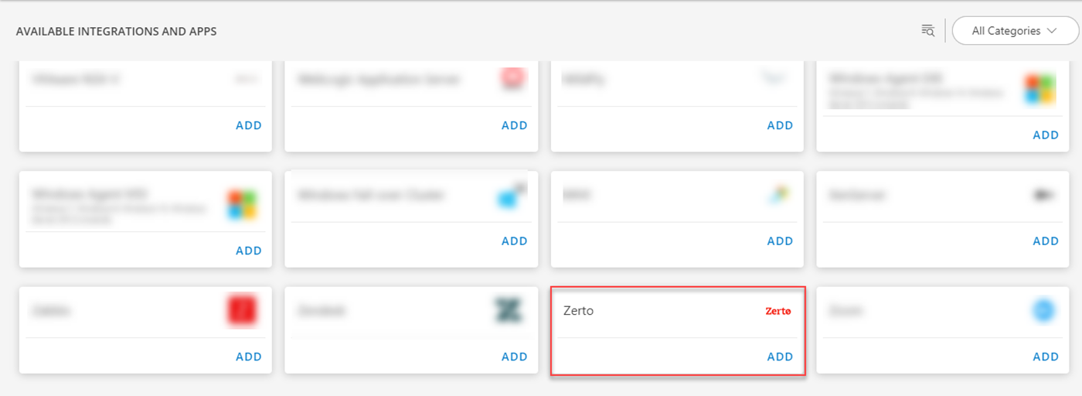1082x396 pixels.
Task: Click the dark XenServer icon
Action: (x=1045, y=196)
